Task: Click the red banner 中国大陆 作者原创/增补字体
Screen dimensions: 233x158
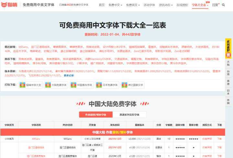Action: pyautogui.click(x=113, y=132)
